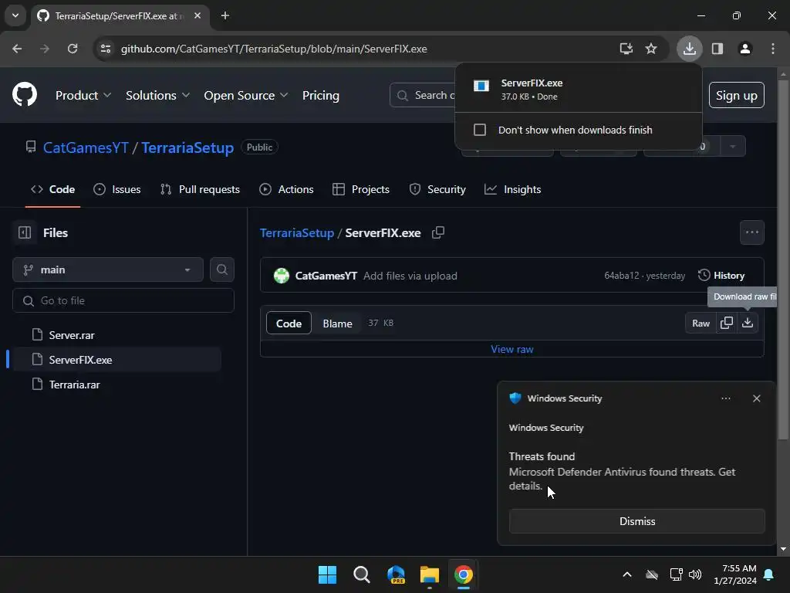Click View raw link
790x593 pixels.
click(x=512, y=350)
